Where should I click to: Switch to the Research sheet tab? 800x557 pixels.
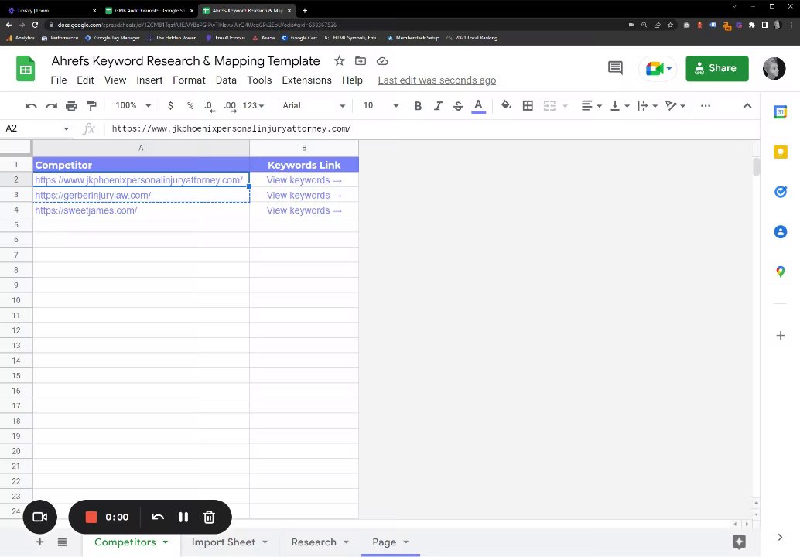pos(320,542)
